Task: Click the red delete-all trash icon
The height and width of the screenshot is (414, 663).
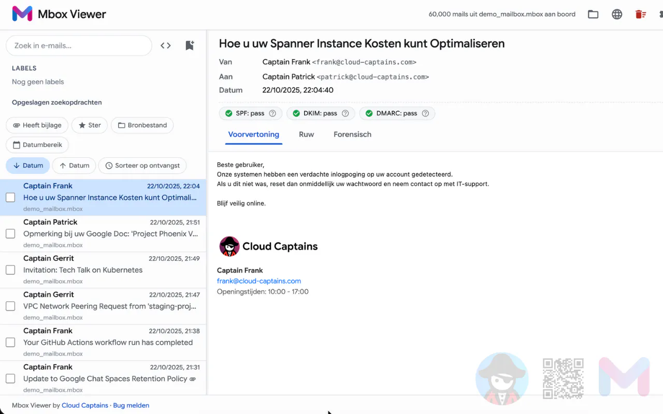Action: (x=641, y=14)
